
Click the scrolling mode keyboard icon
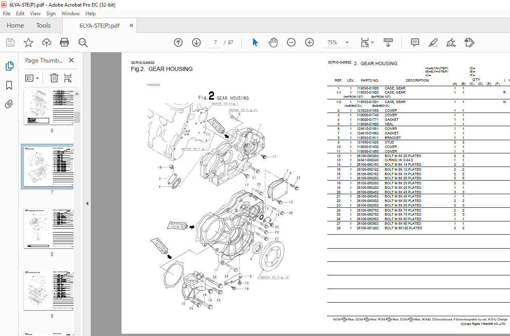pos(388,42)
